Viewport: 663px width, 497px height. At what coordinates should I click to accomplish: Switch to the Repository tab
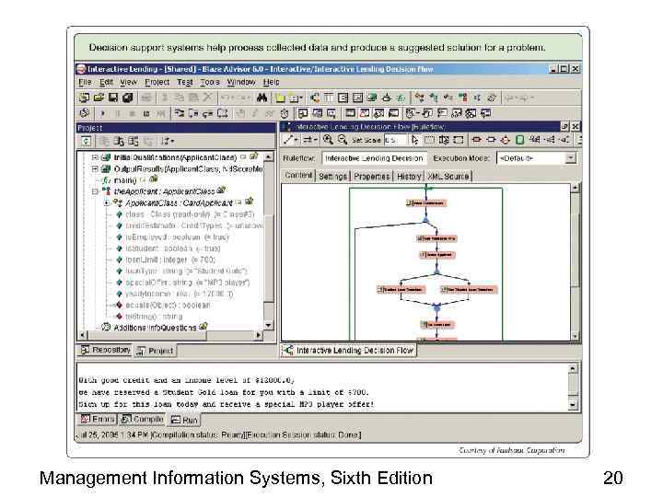(105, 350)
